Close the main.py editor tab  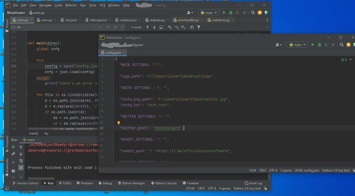pyautogui.click(x=31, y=20)
